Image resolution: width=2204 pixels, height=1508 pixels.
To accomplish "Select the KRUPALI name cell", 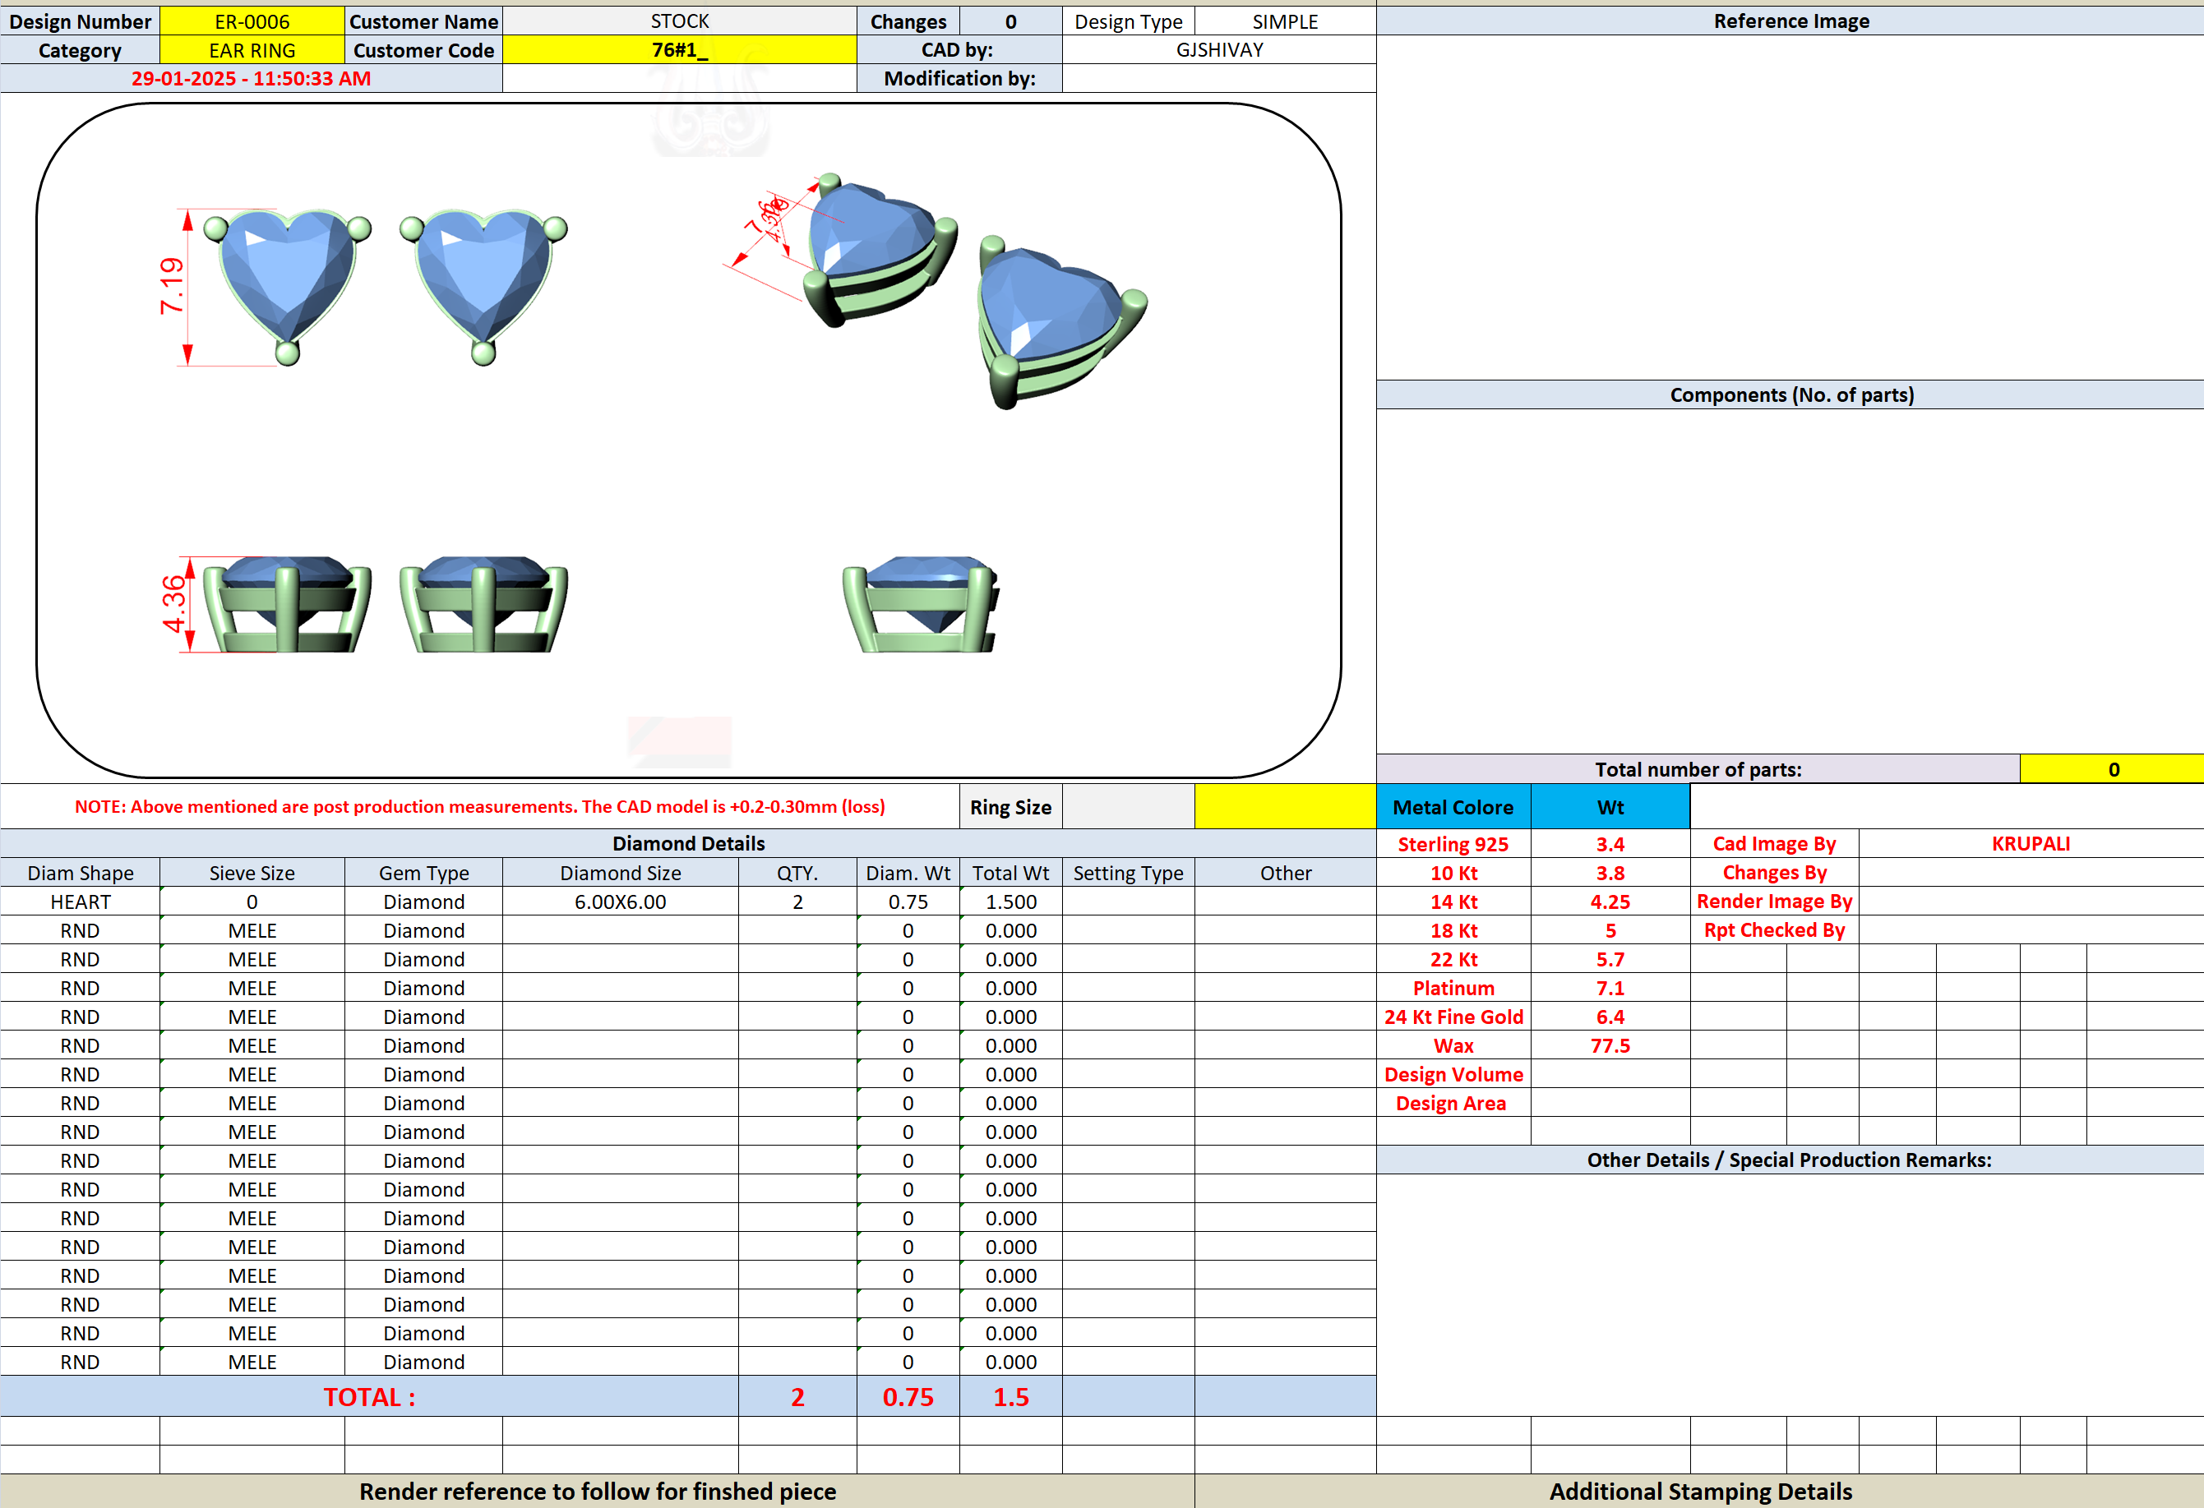I will point(2031,843).
